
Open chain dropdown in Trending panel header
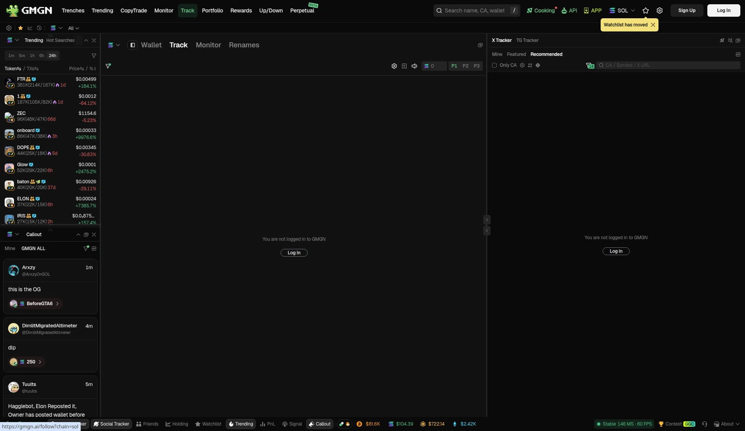pyautogui.click(x=13, y=41)
